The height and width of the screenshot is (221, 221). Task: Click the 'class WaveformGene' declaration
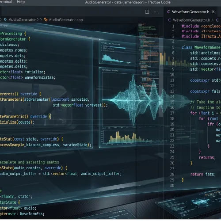[x=201, y=47]
